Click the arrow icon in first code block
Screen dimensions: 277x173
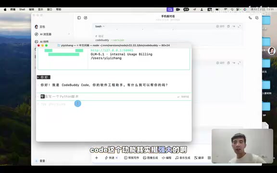[234, 26]
